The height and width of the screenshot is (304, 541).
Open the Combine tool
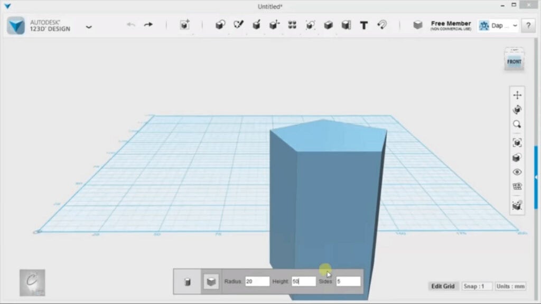tap(329, 24)
